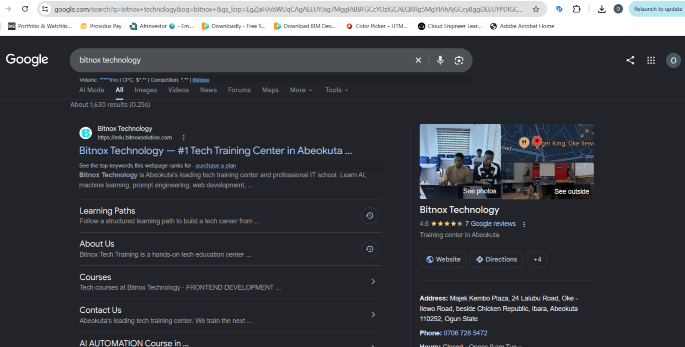Search by image with Google Lens icon
This screenshot has height=347, width=685.
[x=459, y=60]
